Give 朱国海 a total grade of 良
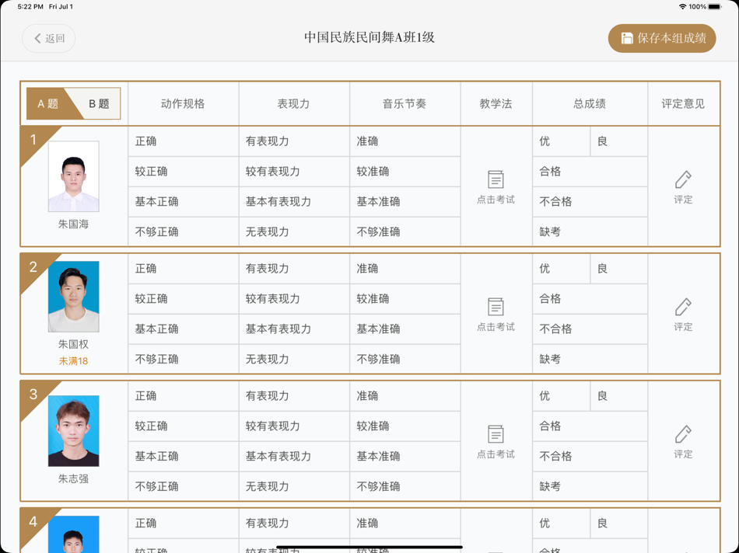Viewport: 739px width, 553px height. 619,141
